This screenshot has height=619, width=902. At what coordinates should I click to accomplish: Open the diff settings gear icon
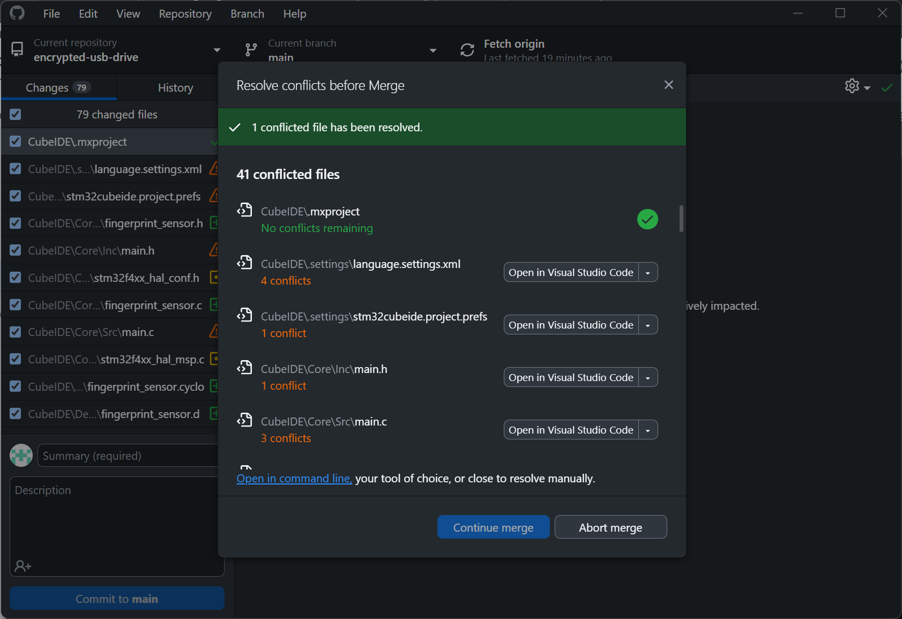851,86
